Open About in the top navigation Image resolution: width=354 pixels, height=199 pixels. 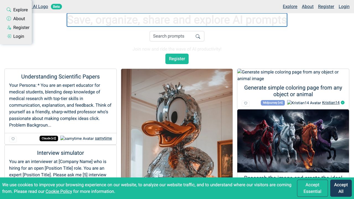click(x=308, y=6)
